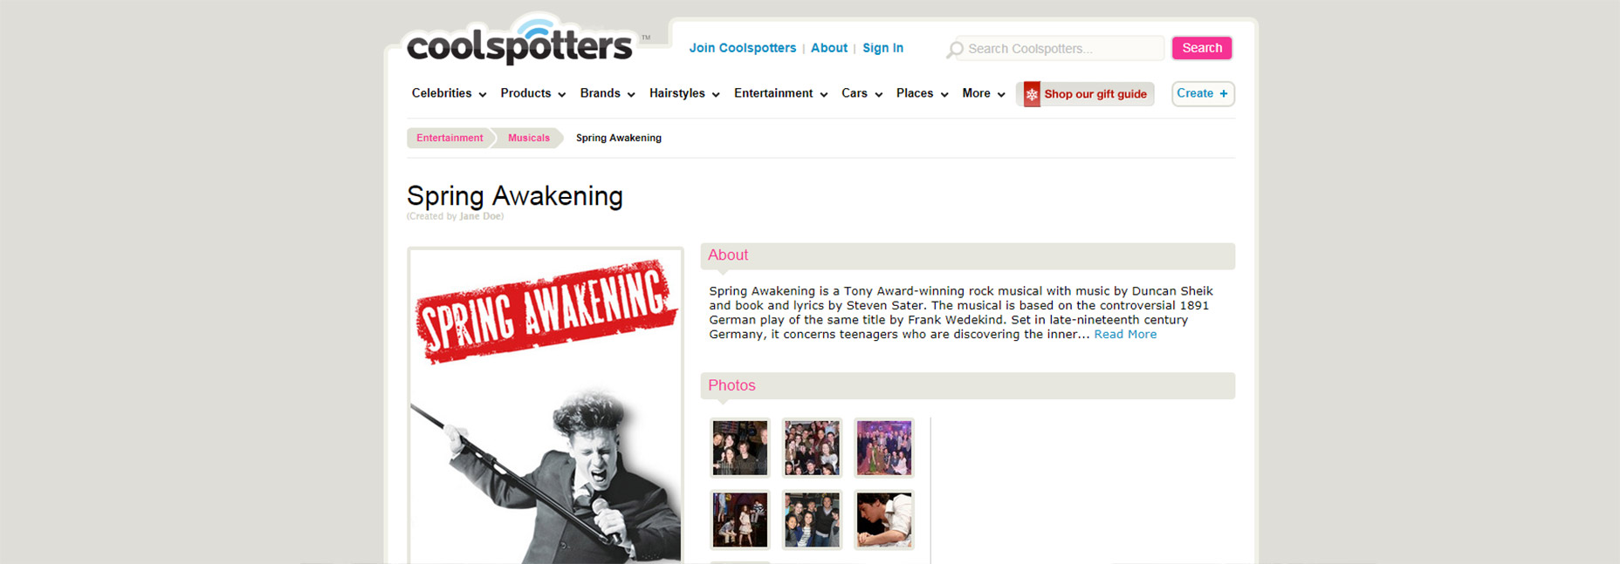This screenshot has width=1620, height=564.
Task: Click the plus icon on Create
Action: point(1224,93)
